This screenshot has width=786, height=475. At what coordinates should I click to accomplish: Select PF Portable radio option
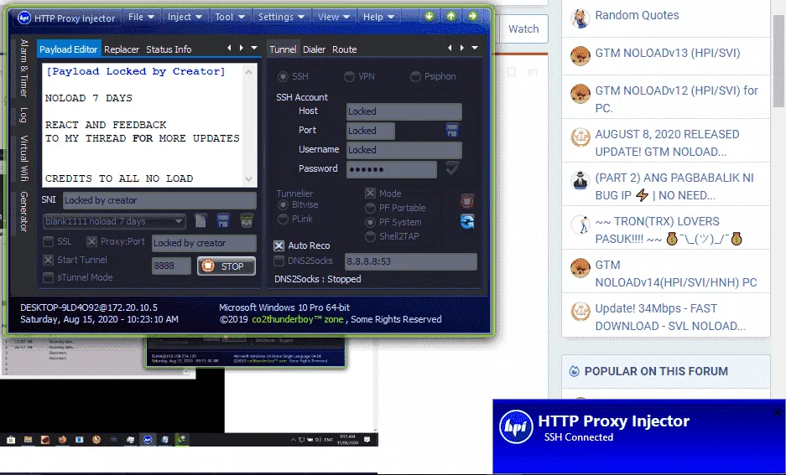tap(371, 208)
